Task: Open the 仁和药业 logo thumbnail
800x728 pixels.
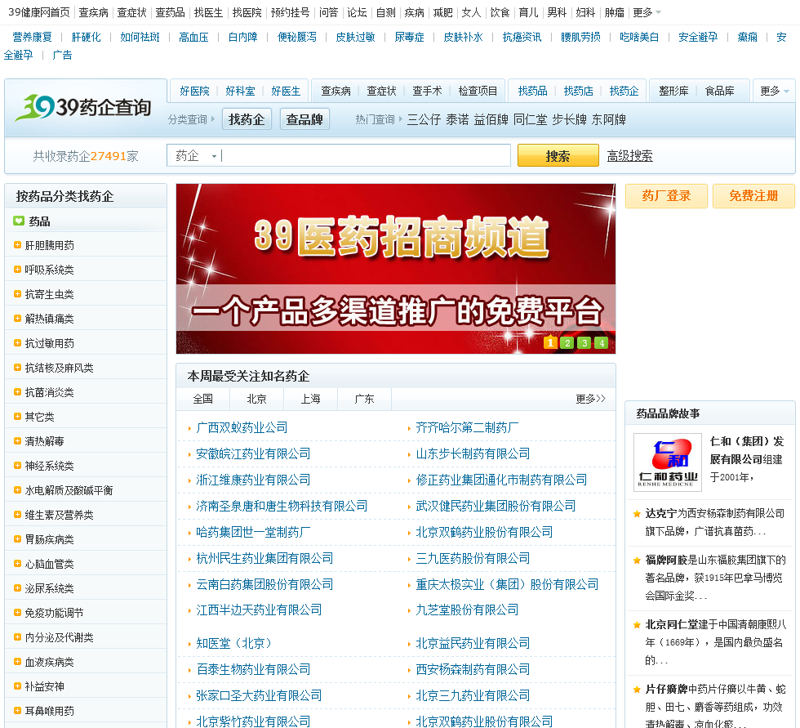Action: pyautogui.click(x=668, y=462)
